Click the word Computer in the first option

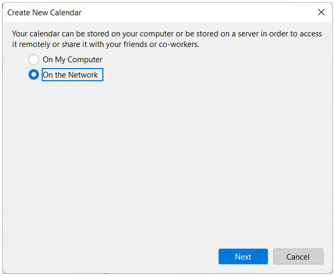coord(85,60)
